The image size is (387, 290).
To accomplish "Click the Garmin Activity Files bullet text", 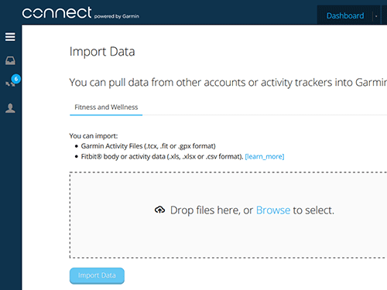I will [148, 146].
